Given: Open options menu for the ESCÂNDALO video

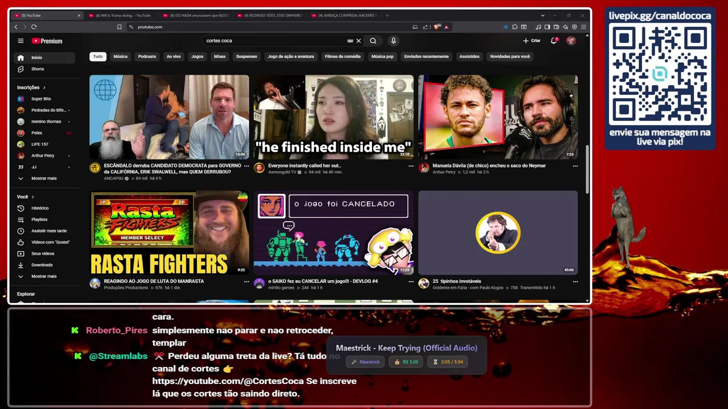Looking at the screenshot, I should 246,166.
